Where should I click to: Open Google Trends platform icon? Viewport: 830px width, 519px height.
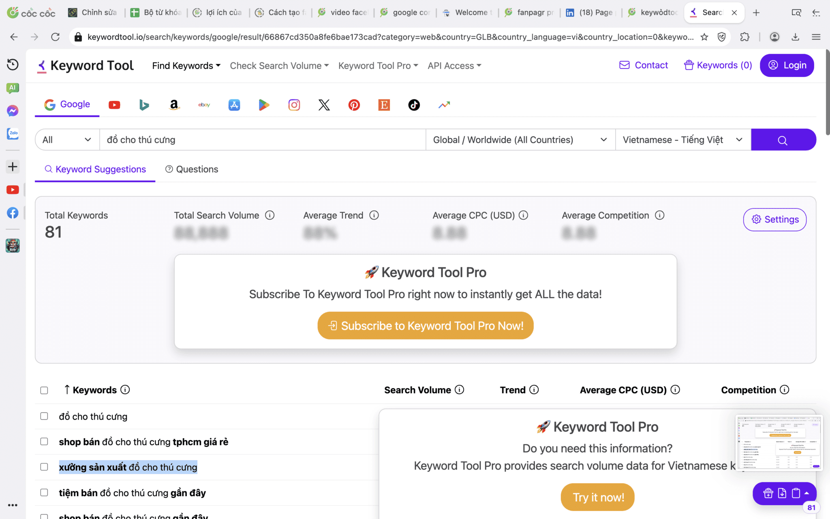(444, 105)
